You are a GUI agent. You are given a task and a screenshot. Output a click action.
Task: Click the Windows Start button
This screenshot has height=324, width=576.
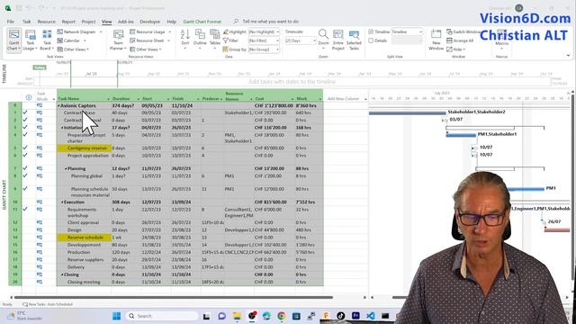point(116,316)
